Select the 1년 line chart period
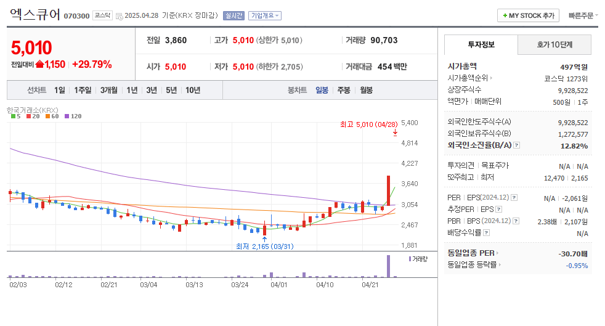 click(132, 90)
